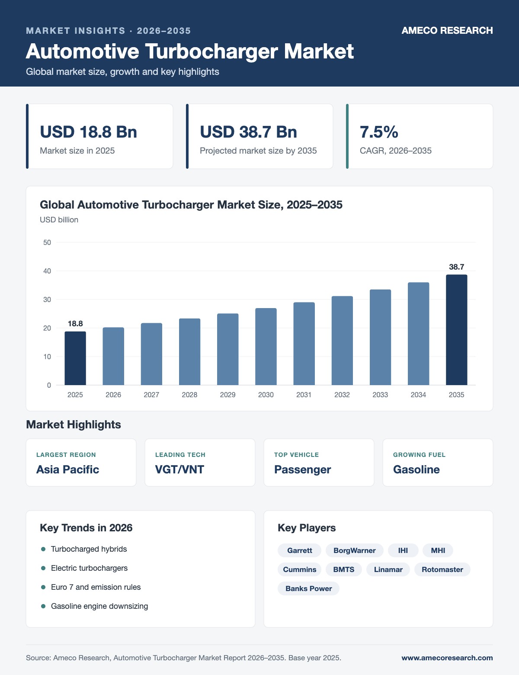The image size is (519, 675).
Task: Click 'MARKET INSIGHTS · 2026–2035' header text
Action: (x=109, y=31)
